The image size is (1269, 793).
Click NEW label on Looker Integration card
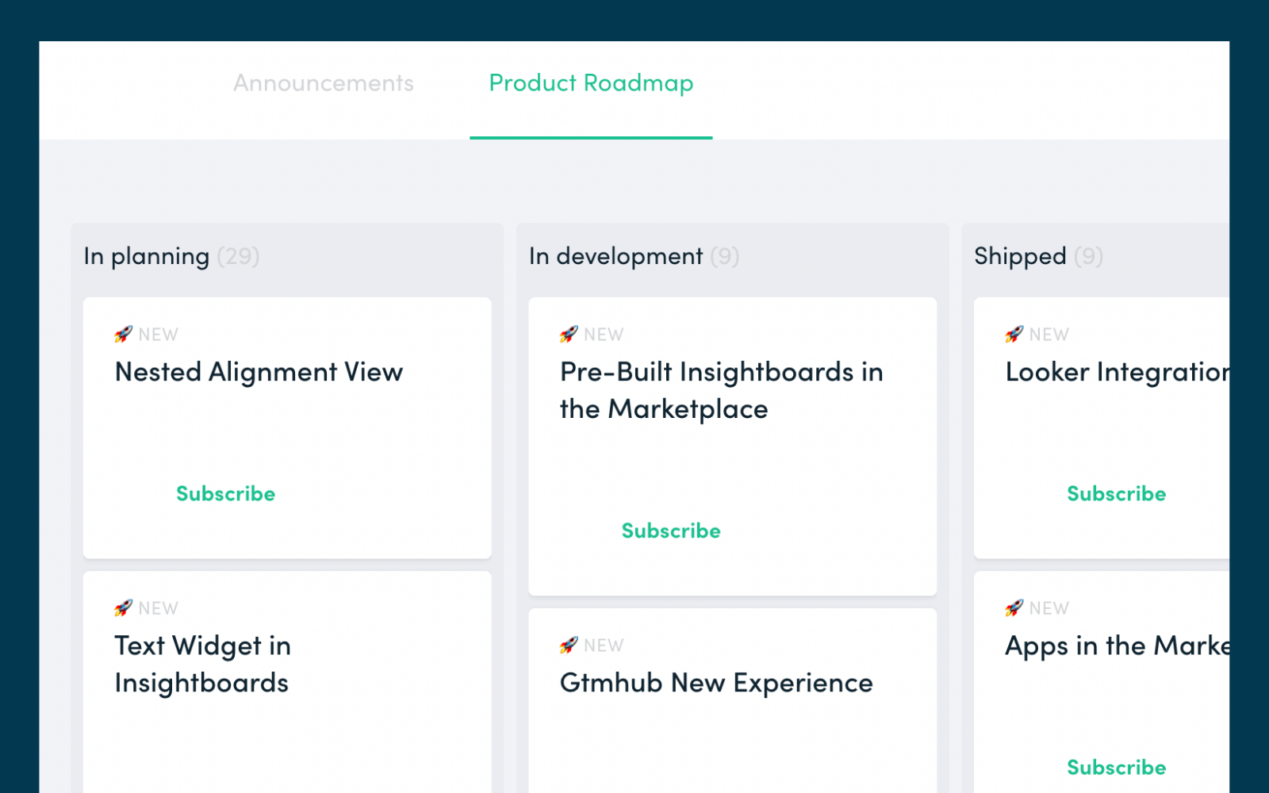pyautogui.click(x=1049, y=335)
